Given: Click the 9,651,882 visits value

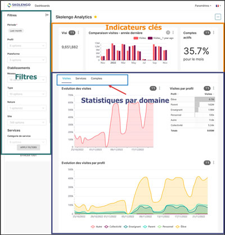Looking at the screenshot, I should [70, 47].
